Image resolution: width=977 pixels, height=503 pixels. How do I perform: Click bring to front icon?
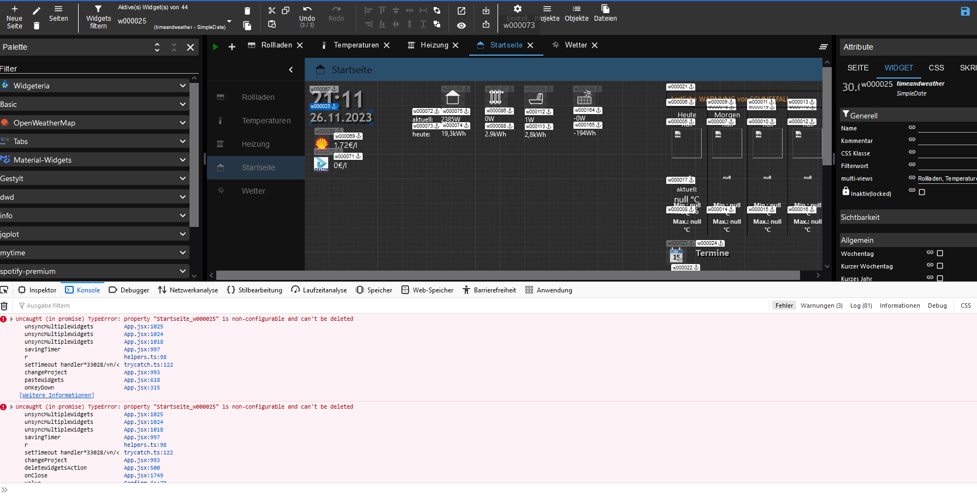pyautogui.click(x=437, y=10)
